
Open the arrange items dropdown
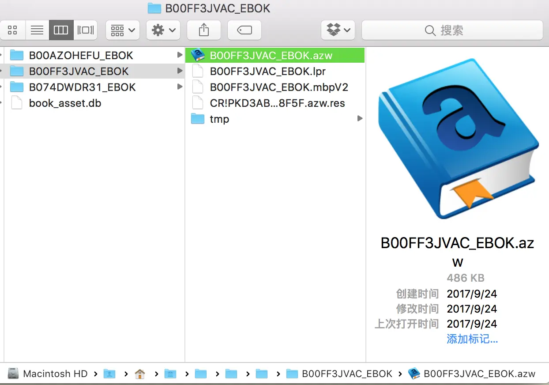pos(123,30)
